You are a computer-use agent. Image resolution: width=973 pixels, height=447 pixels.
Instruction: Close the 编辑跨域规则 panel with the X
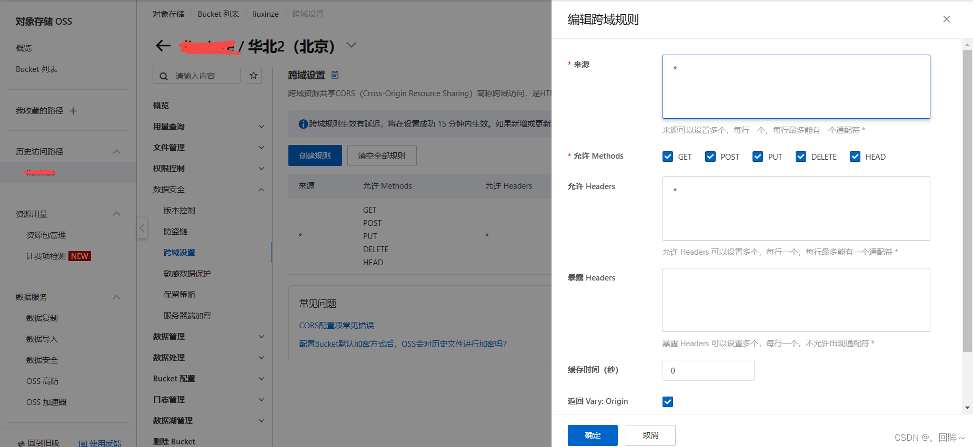(947, 19)
